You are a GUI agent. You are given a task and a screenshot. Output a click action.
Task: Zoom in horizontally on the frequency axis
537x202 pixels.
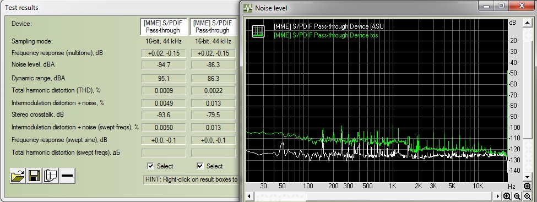[x=507, y=196]
